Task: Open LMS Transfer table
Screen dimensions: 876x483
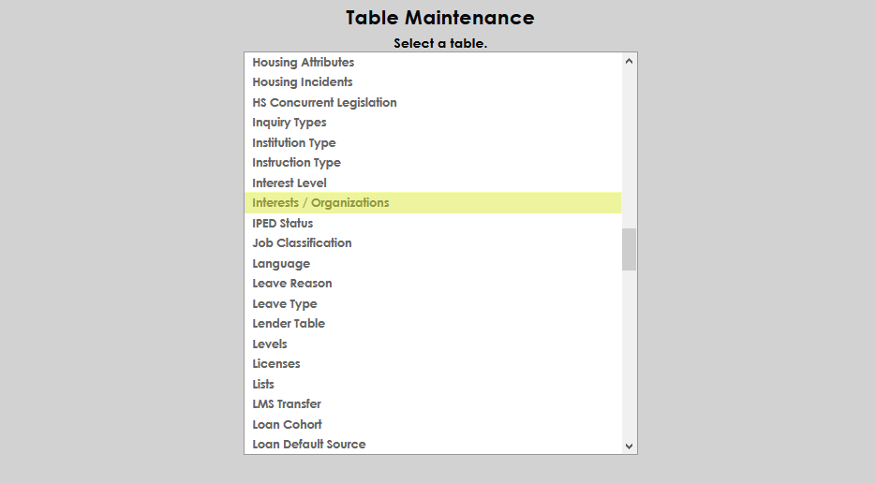Action: point(287,404)
